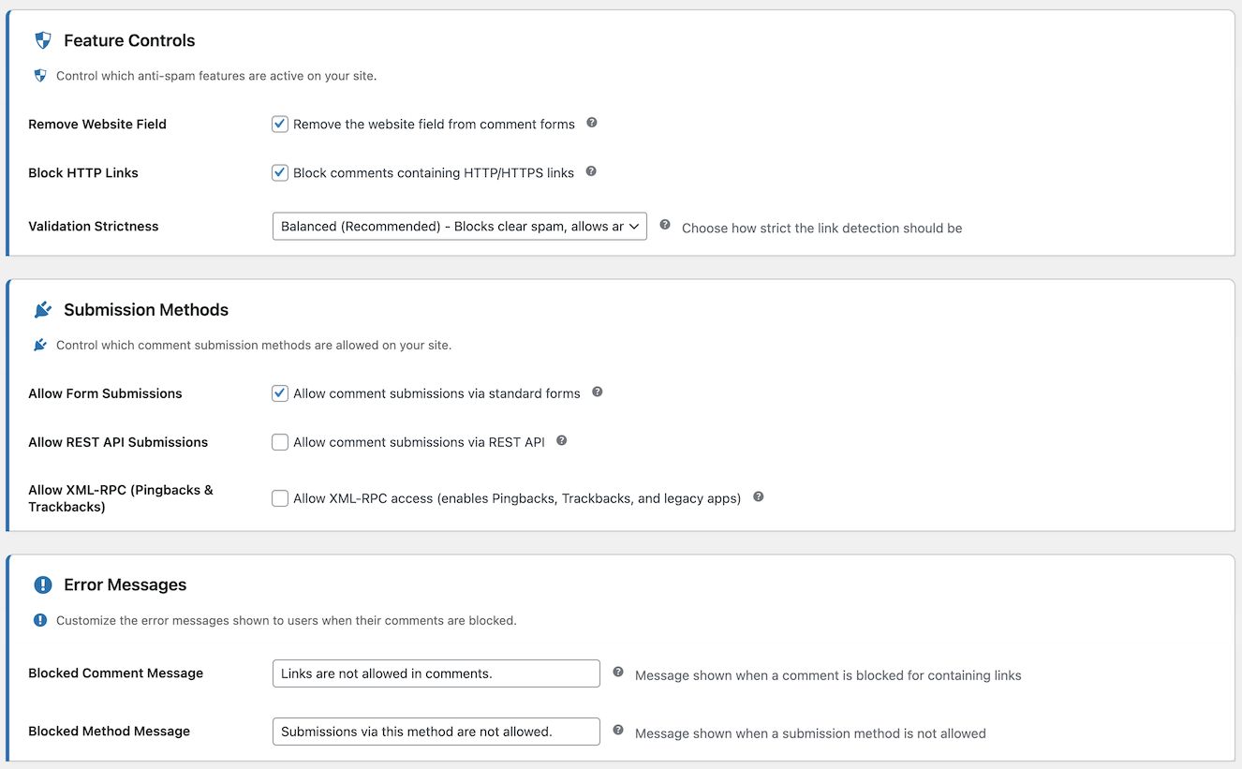This screenshot has width=1242, height=769.
Task: Enable comment submissions via REST API
Action: point(279,441)
